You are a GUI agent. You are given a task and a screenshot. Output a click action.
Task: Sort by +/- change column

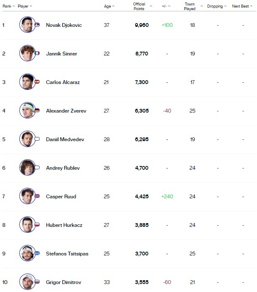165,6
